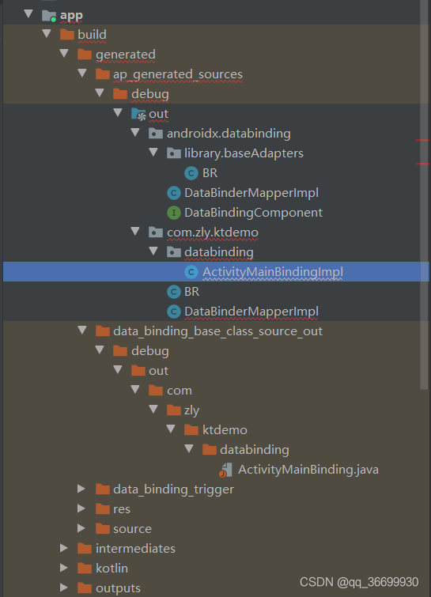The height and width of the screenshot is (597, 431).
Task: Collapse the generated folder
Action: point(64,54)
